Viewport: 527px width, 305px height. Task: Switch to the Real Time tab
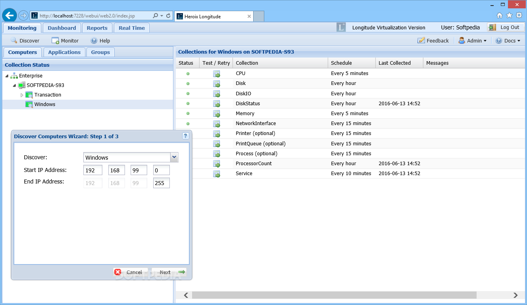pos(132,28)
